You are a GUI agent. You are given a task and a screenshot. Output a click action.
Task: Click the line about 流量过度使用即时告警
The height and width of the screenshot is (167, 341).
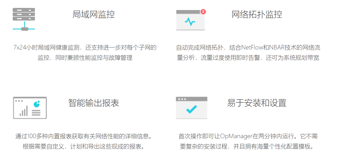click(248, 58)
